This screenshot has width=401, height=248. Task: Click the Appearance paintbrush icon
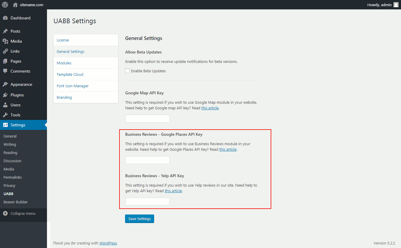(x=5, y=84)
